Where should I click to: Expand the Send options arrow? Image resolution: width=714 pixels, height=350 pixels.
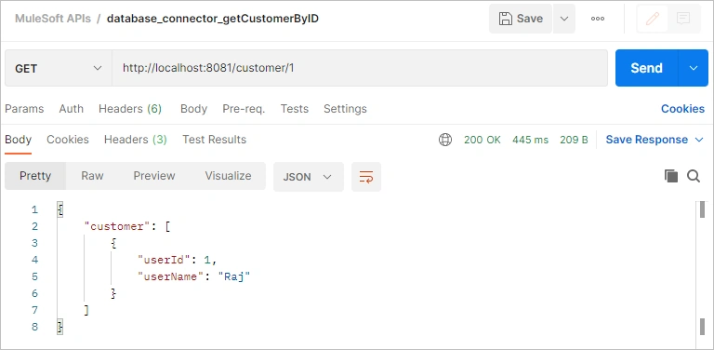tap(694, 68)
